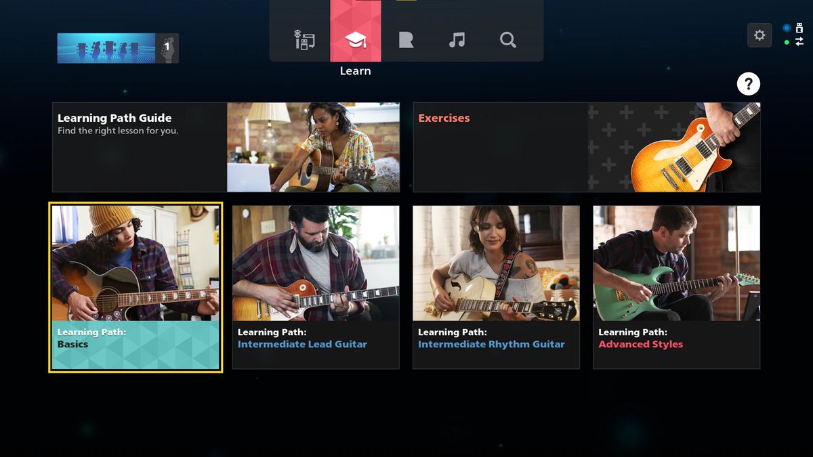
Task: Open the Rocksmith R songs section icon
Action: [x=406, y=40]
